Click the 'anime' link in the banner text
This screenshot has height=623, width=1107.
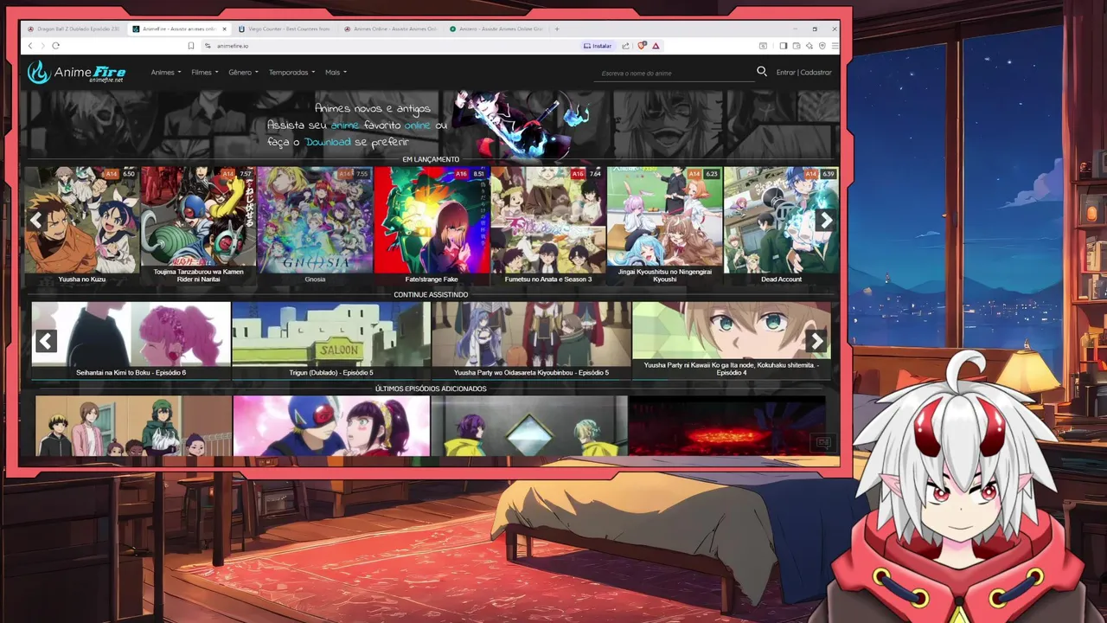pos(345,125)
